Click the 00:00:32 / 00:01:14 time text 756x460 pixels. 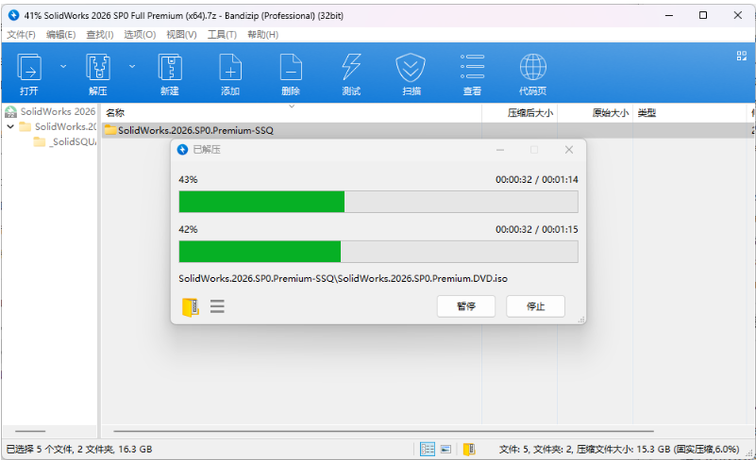tap(537, 180)
